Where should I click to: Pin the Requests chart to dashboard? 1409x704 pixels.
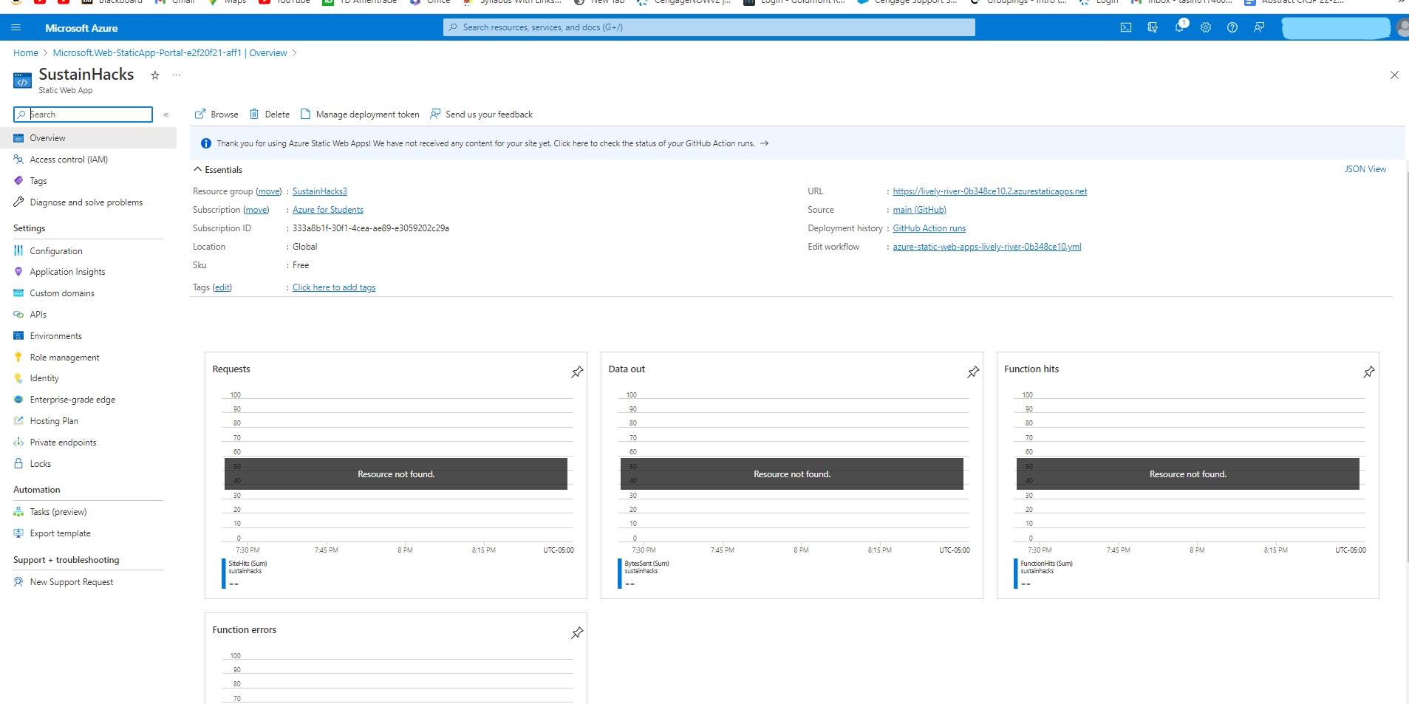point(577,372)
